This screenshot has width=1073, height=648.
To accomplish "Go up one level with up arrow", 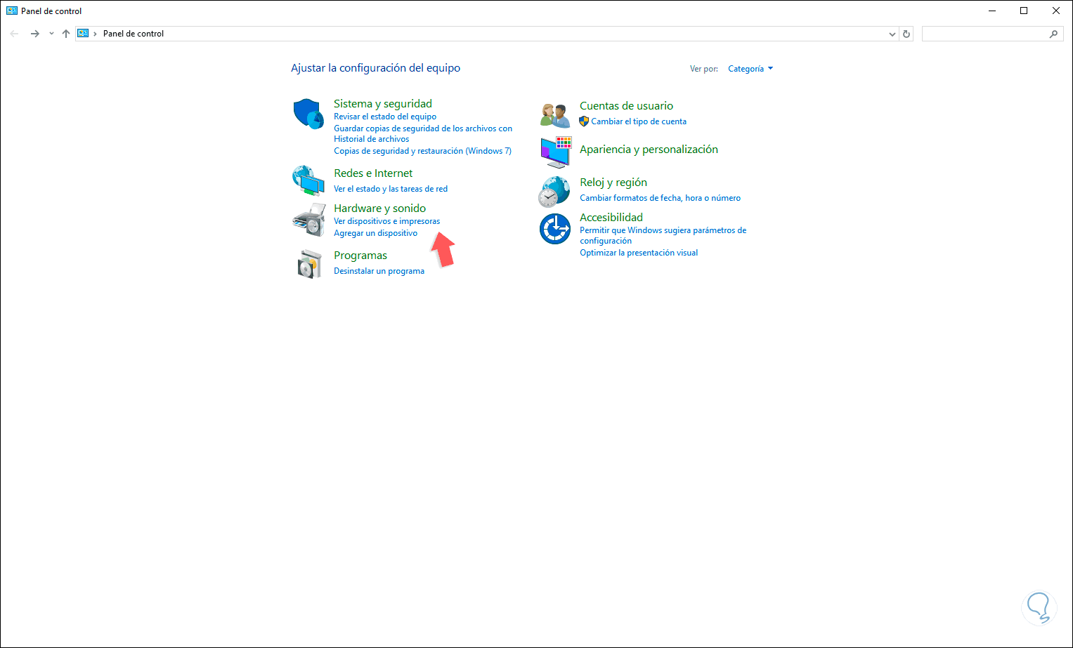I will 66,34.
